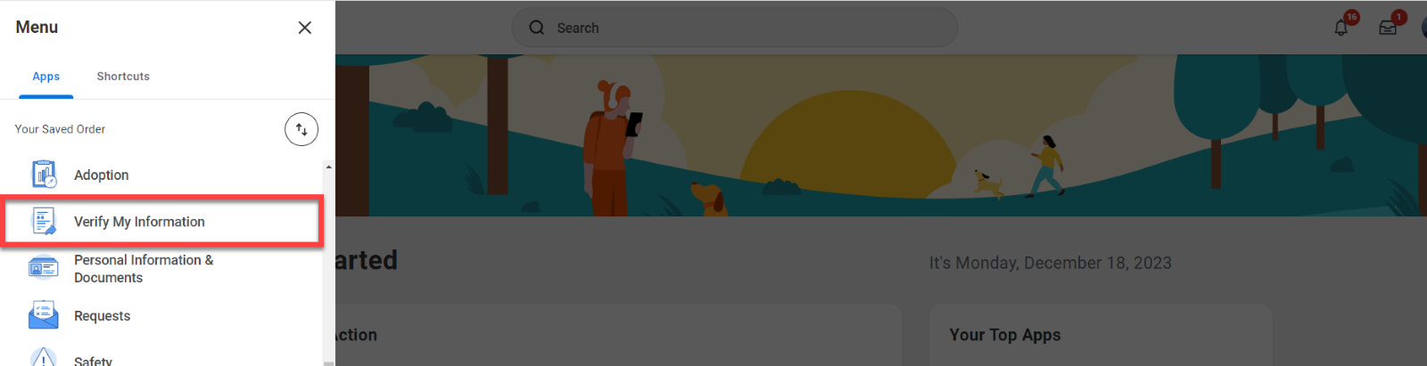The height and width of the screenshot is (366, 1427).
Task: Click the Your Saved Order label
Action: 60,129
